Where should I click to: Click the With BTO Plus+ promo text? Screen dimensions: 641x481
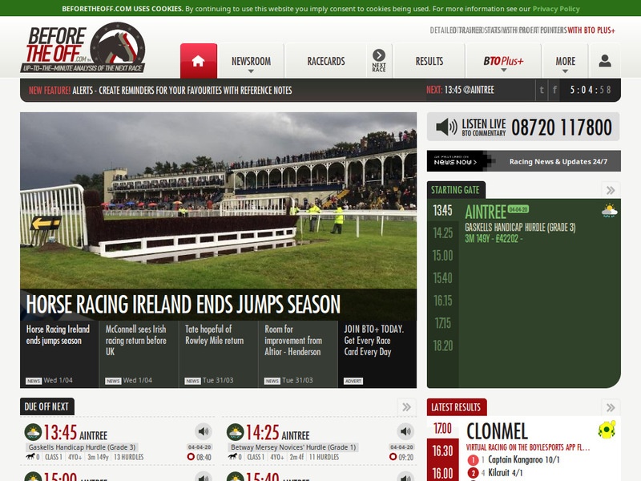click(591, 30)
